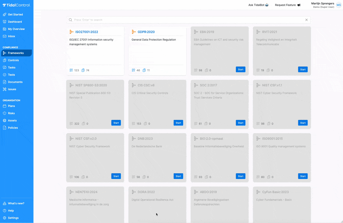Open Policies using its sidebar icon
Image resolution: width=343 pixels, height=223 pixels.
[4, 128]
